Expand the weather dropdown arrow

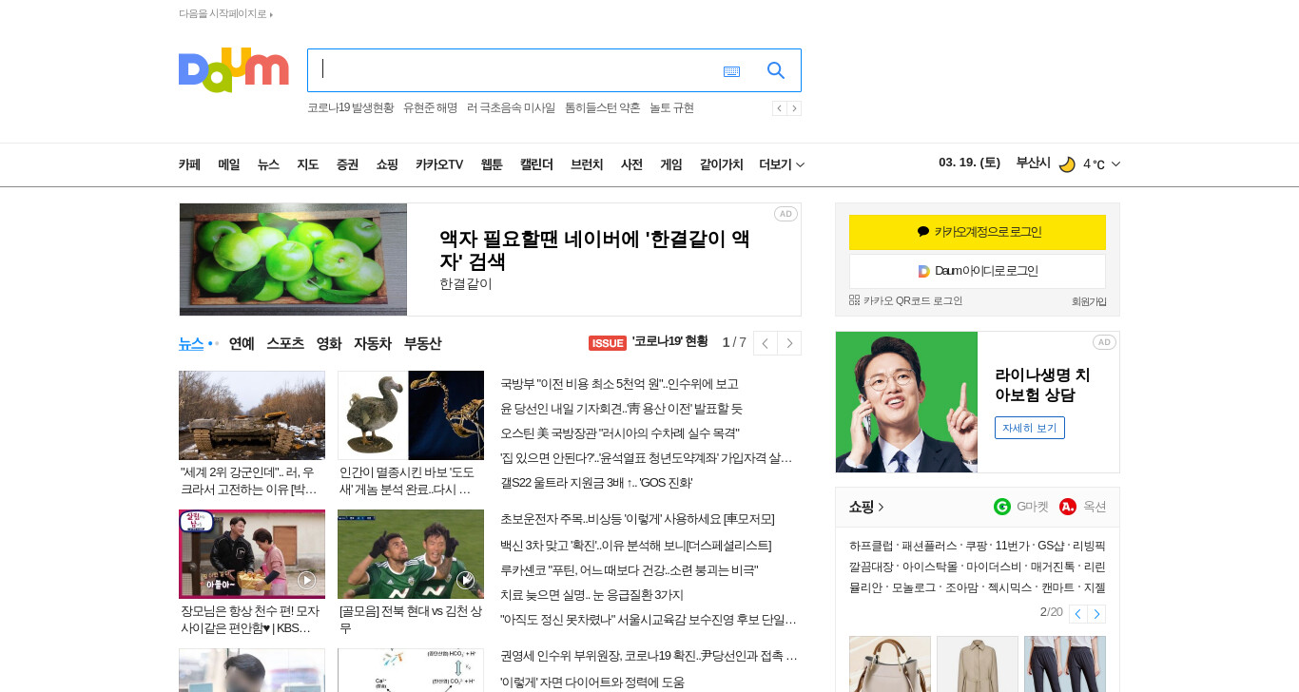tap(1115, 164)
